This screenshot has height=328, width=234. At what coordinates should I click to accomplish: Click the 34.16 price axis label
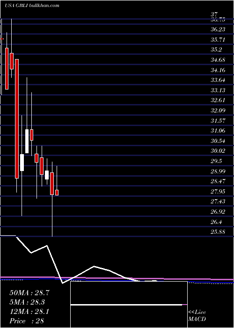(218, 70)
